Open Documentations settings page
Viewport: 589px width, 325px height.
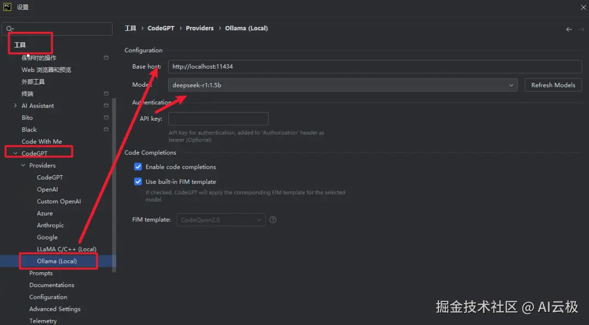click(x=52, y=285)
